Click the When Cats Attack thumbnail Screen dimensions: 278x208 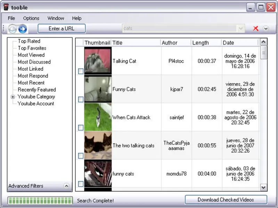98,117
